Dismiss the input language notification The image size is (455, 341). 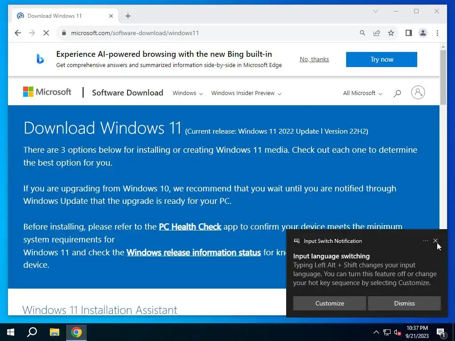(x=404, y=303)
